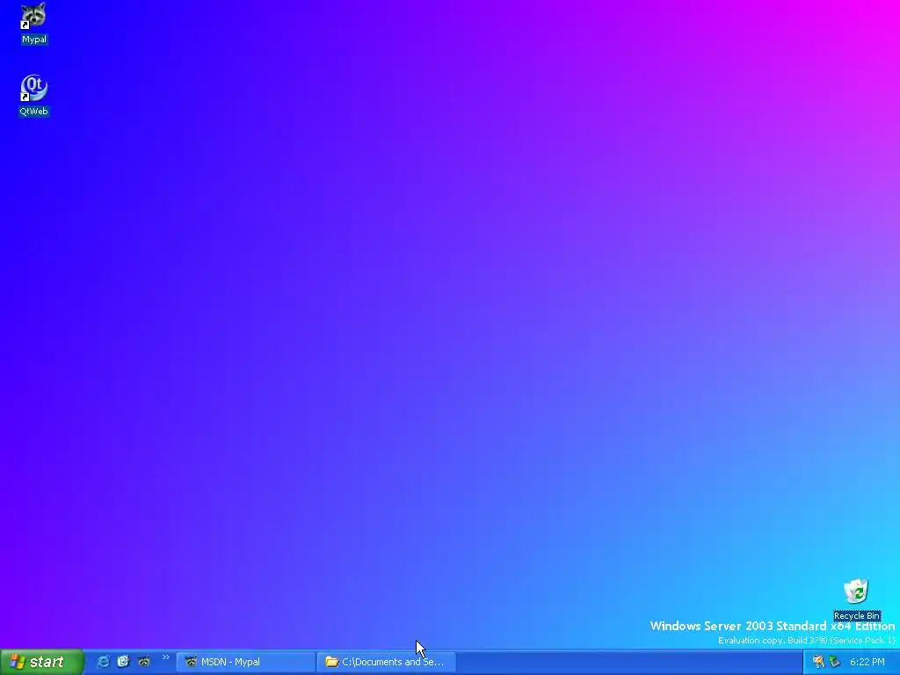Click the second Quick Launch icon
The width and height of the screenshot is (900, 675).
click(x=123, y=662)
